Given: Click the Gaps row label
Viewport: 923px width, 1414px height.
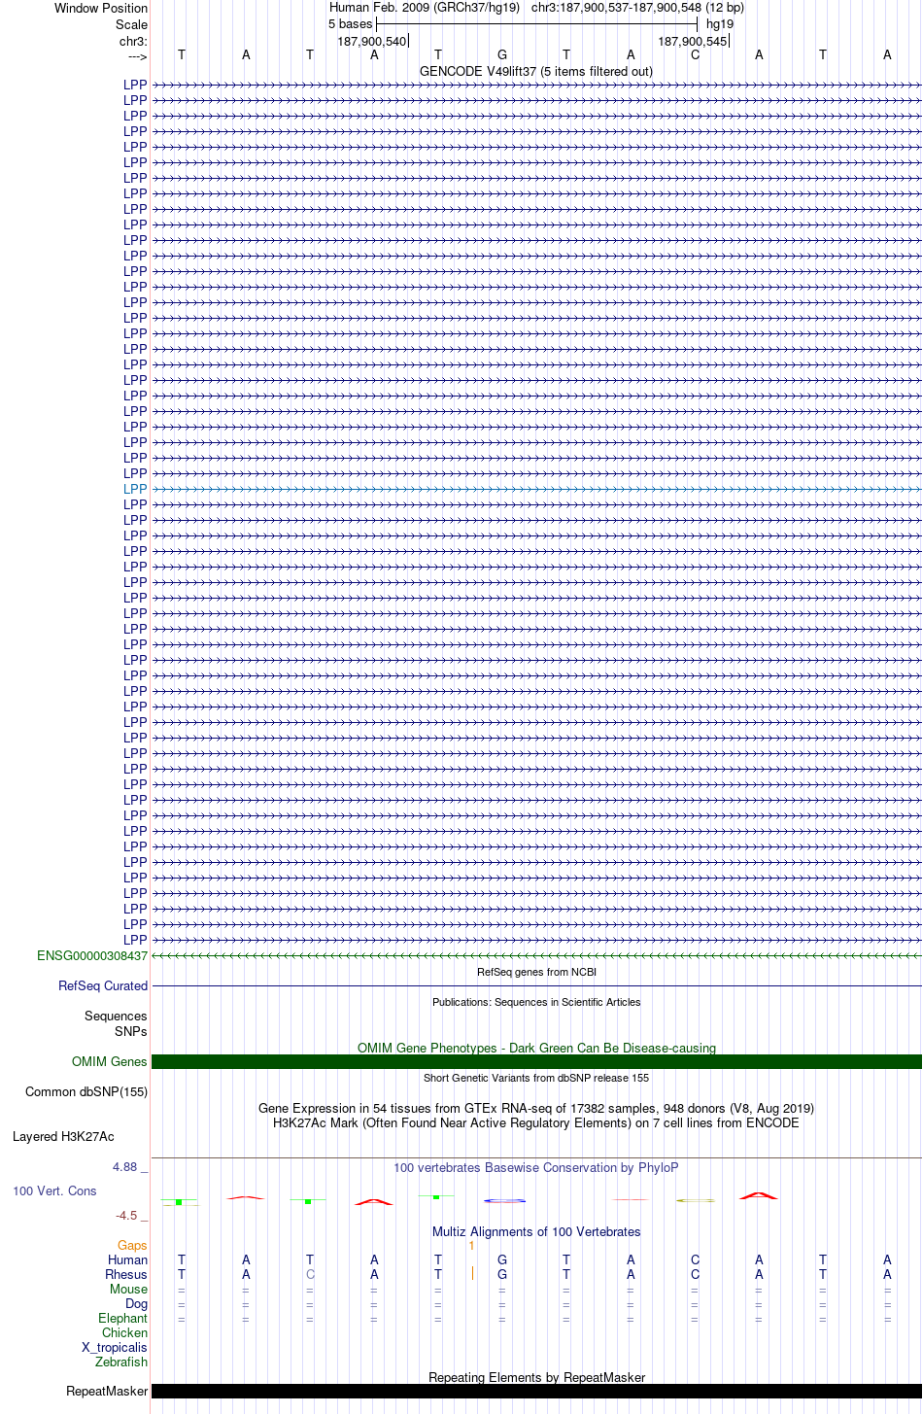Looking at the screenshot, I should click(132, 1245).
